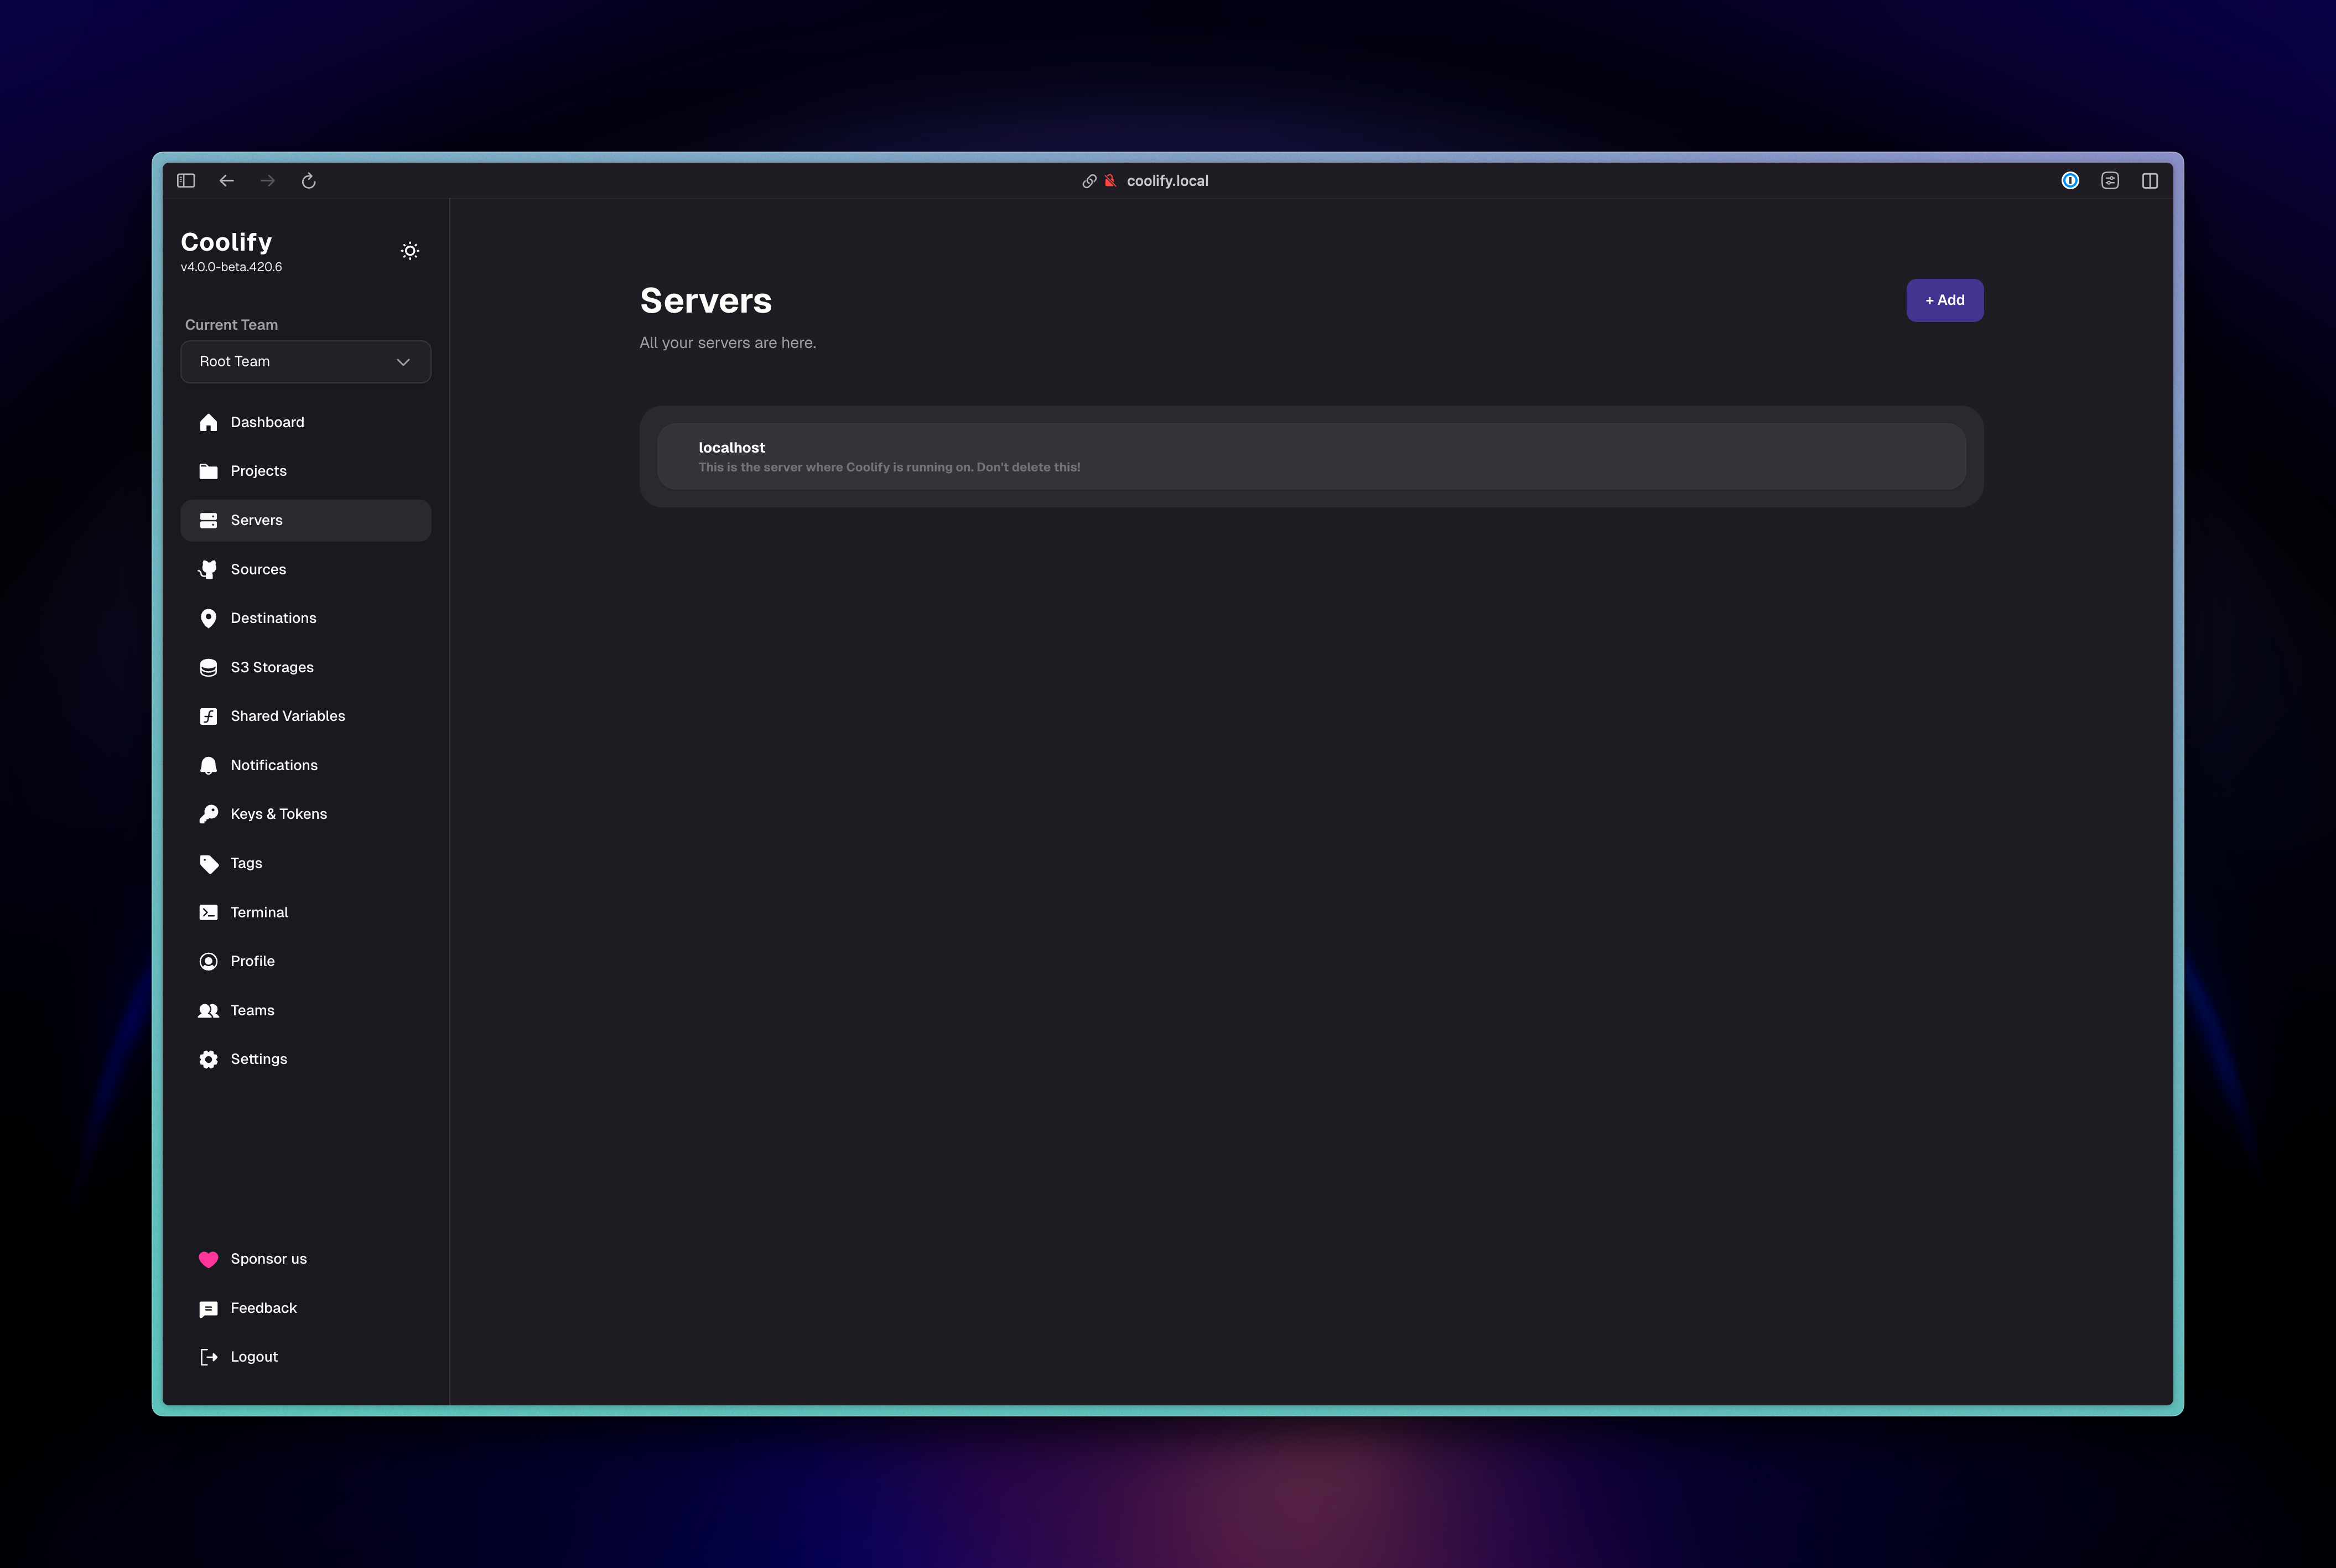The height and width of the screenshot is (1568, 2336).
Task: Click the Logout link
Action: [253, 1358]
